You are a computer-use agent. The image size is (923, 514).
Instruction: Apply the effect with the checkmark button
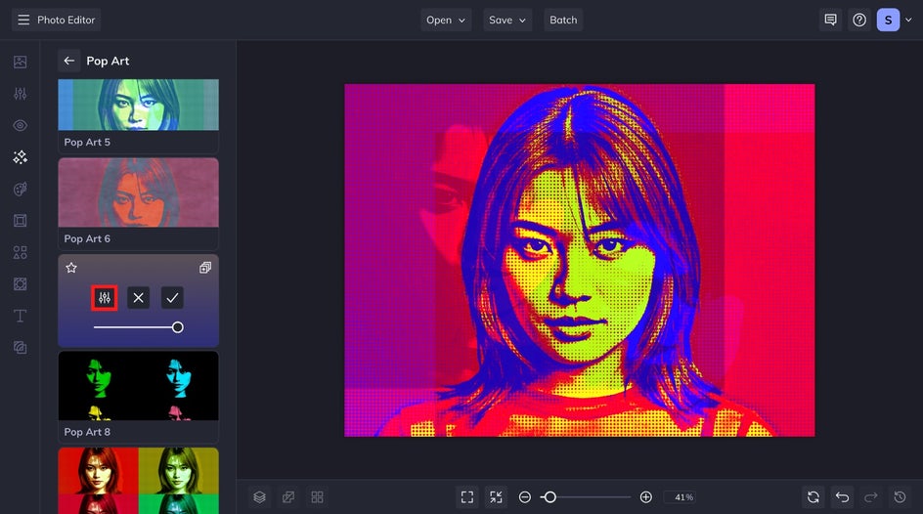pyautogui.click(x=172, y=298)
